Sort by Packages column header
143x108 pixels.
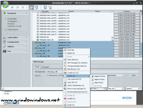(45, 11)
